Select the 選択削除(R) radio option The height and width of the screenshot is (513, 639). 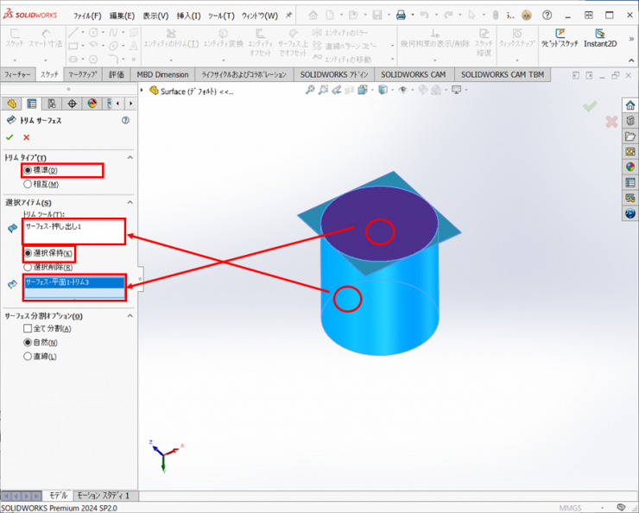coord(28,268)
